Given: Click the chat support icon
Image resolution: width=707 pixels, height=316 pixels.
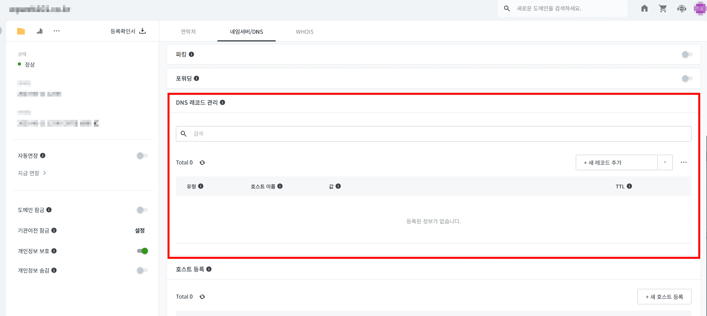Looking at the screenshot, I should point(681,9).
